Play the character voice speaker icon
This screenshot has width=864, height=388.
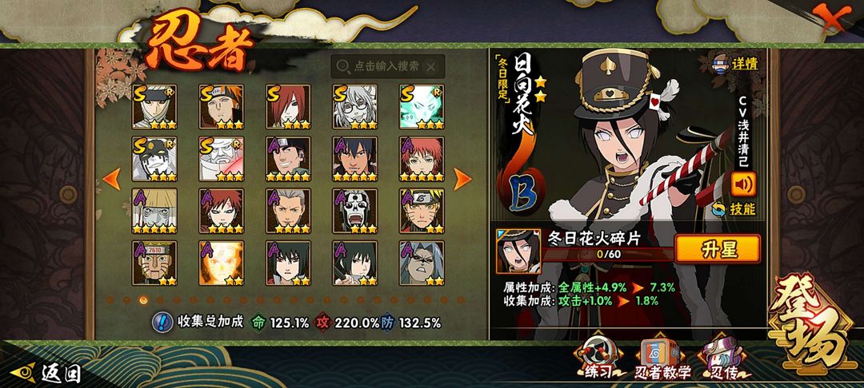click(743, 184)
